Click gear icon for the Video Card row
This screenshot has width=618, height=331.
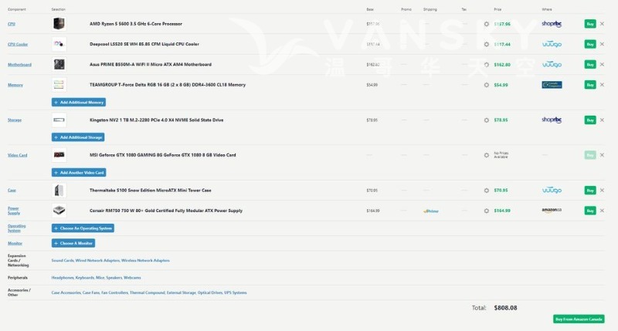(486, 154)
